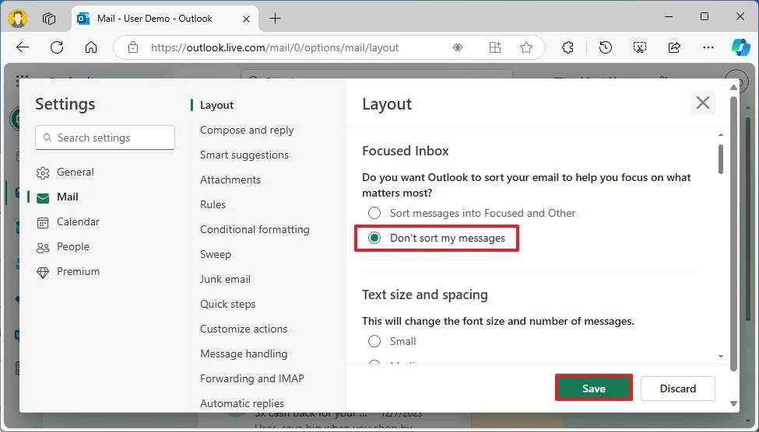The height and width of the screenshot is (432, 759).
Task: Open browser three-dot settings menu
Action: pos(708,47)
